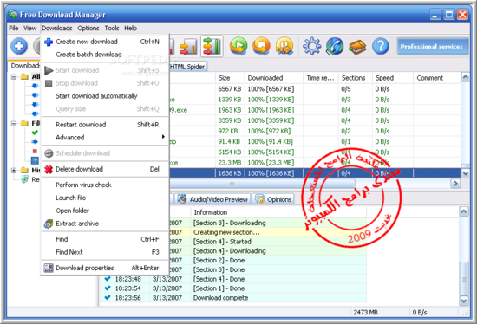Image resolution: width=477 pixels, height=324 pixels.
Task: Click the Time remaining column header
Action: (x=320, y=78)
